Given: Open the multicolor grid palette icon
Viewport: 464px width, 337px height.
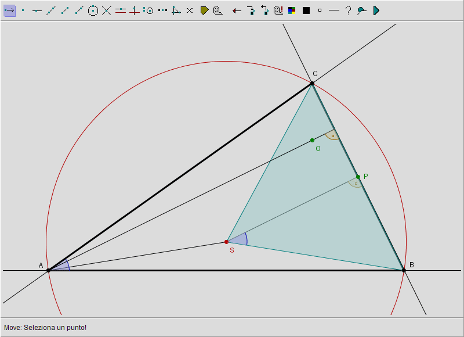Looking at the screenshot, I should pyautogui.click(x=292, y=10).
